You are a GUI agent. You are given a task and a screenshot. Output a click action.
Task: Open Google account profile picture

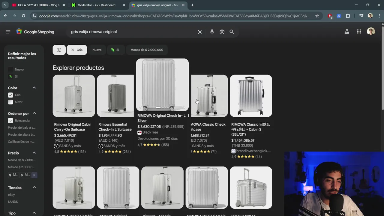pyautogui.click(x=371, y=31)
